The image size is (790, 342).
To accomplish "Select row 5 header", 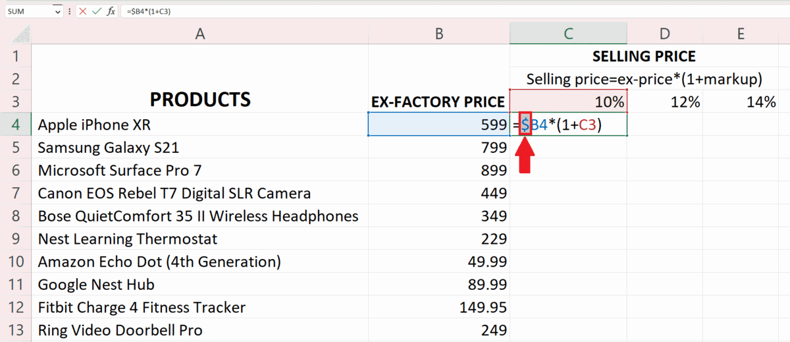I will pos(16,147).
